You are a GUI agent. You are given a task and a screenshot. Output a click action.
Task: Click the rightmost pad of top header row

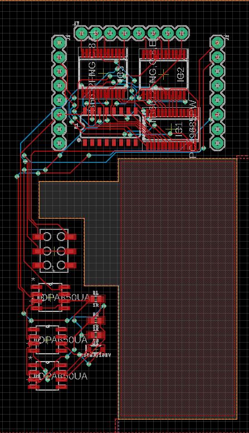click(182, 33)
